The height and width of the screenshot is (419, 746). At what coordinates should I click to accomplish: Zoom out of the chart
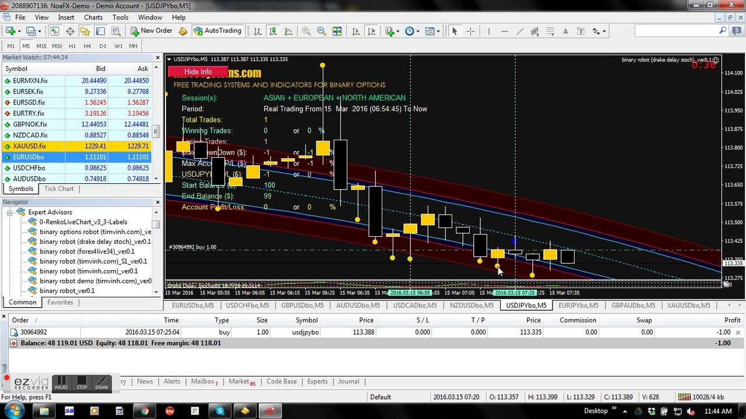tap(321, 31)
